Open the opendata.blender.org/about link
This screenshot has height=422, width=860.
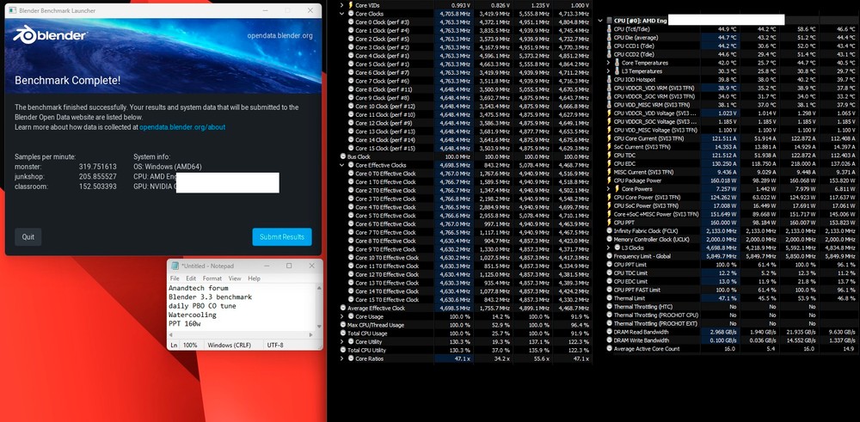pos(182,127)
